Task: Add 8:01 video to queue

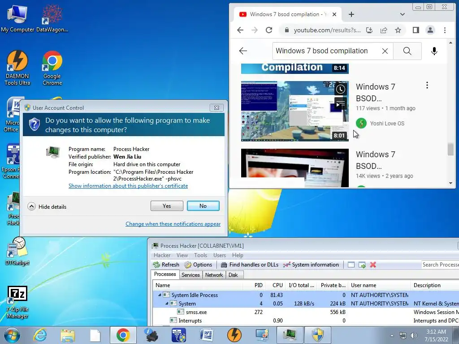Action: (x=340, y=104)
